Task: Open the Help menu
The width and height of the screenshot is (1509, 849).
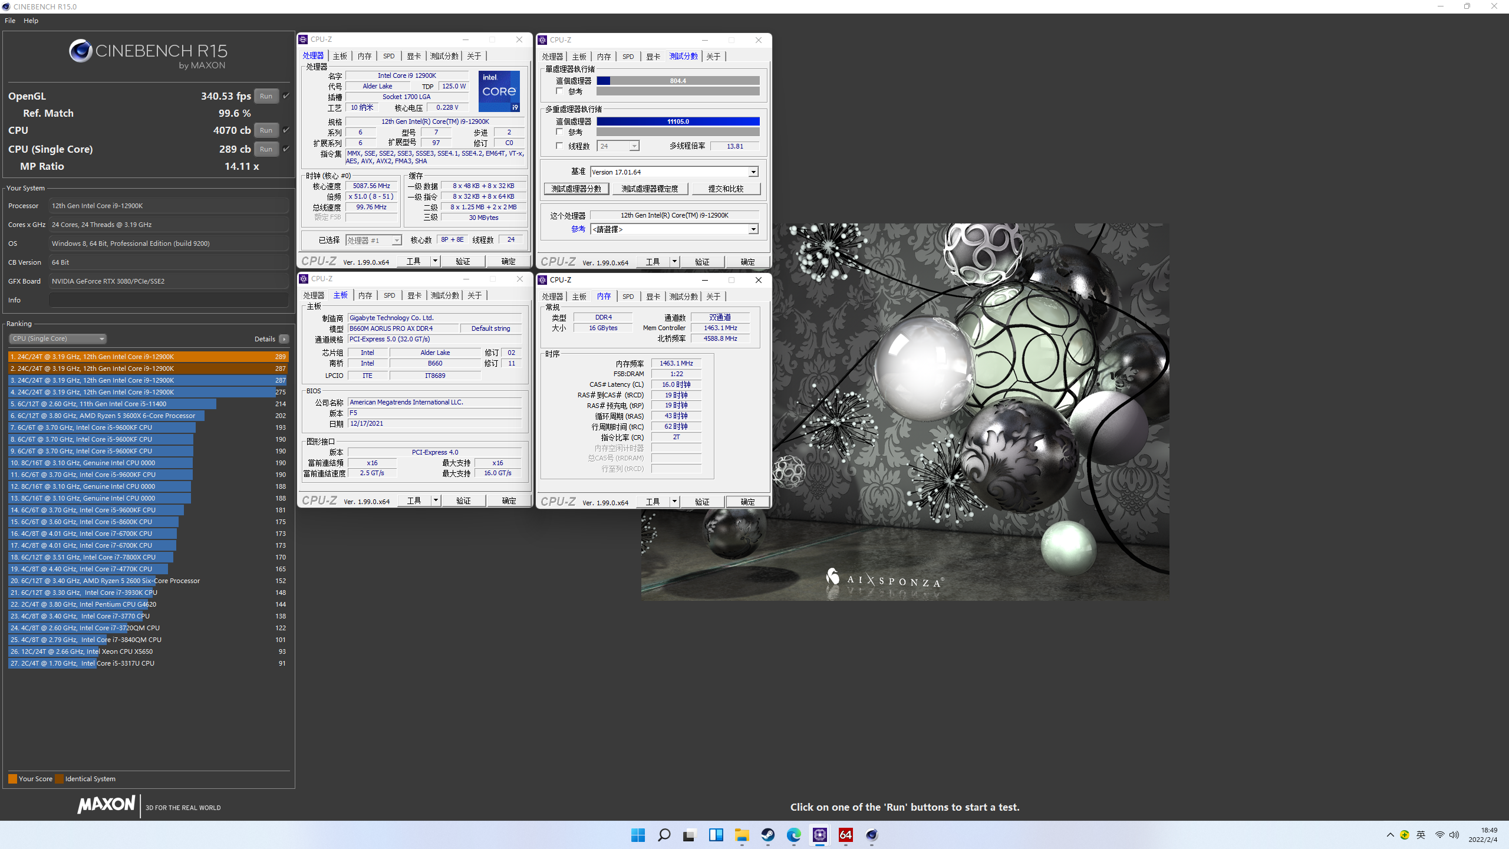Action: (x=31, y=21)
